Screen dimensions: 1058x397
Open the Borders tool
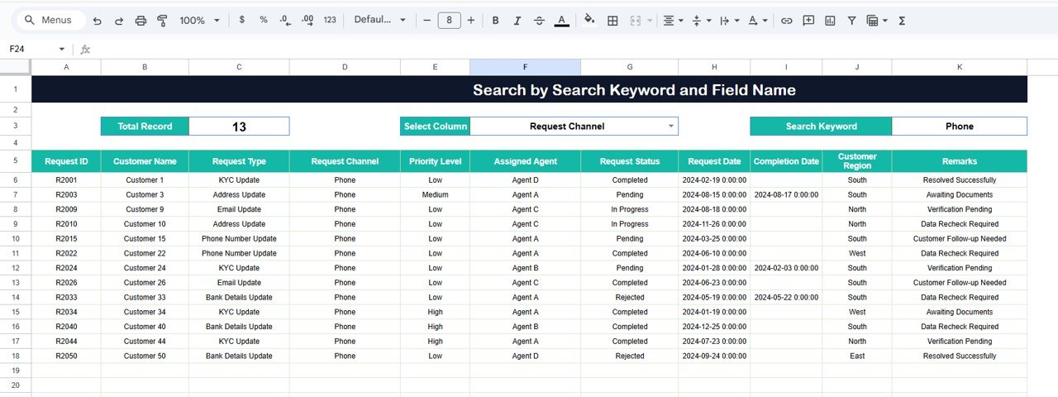[612, 21]
